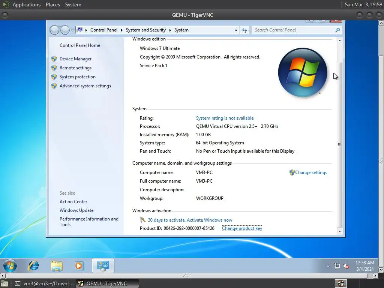Click the search magnifier icon in Control Panel
The image size is (384, 288).
pos(337,30)
